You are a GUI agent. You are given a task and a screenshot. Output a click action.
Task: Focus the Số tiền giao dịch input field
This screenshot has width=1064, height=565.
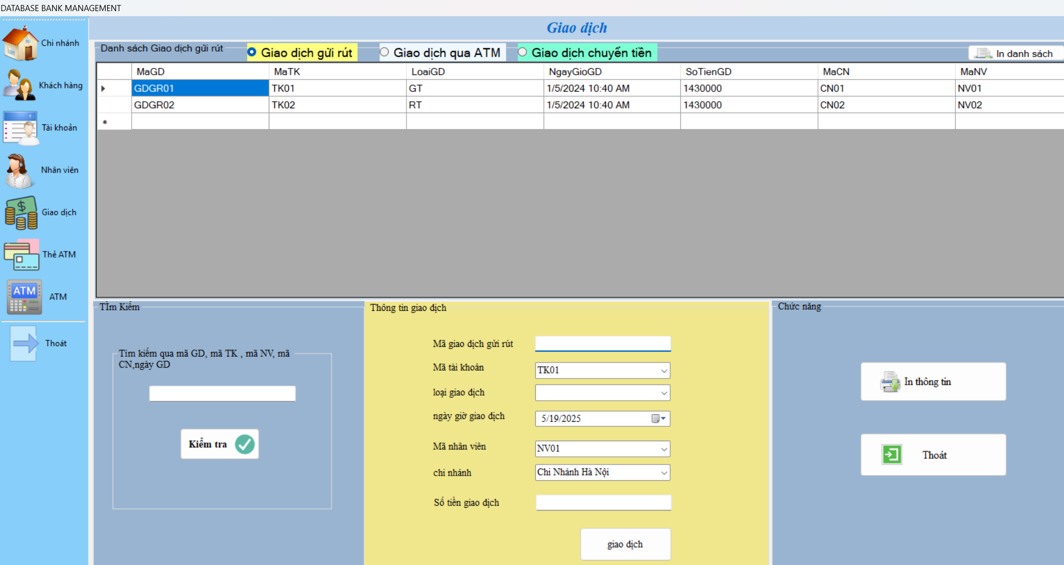pyautogui.click(x=603, y=503)
